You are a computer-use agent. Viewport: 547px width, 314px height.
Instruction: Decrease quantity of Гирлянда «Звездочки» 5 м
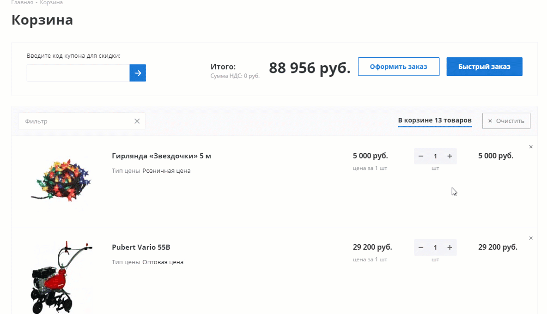coord(421,157)
